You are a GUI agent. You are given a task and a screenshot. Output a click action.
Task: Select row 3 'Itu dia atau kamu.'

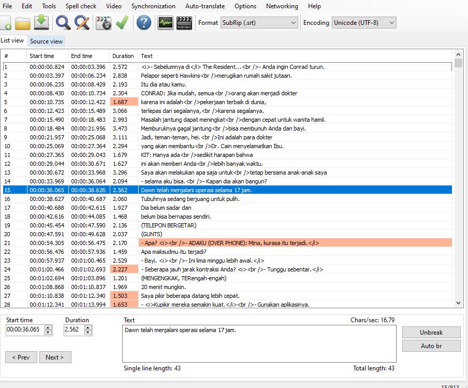pos(227,84)
